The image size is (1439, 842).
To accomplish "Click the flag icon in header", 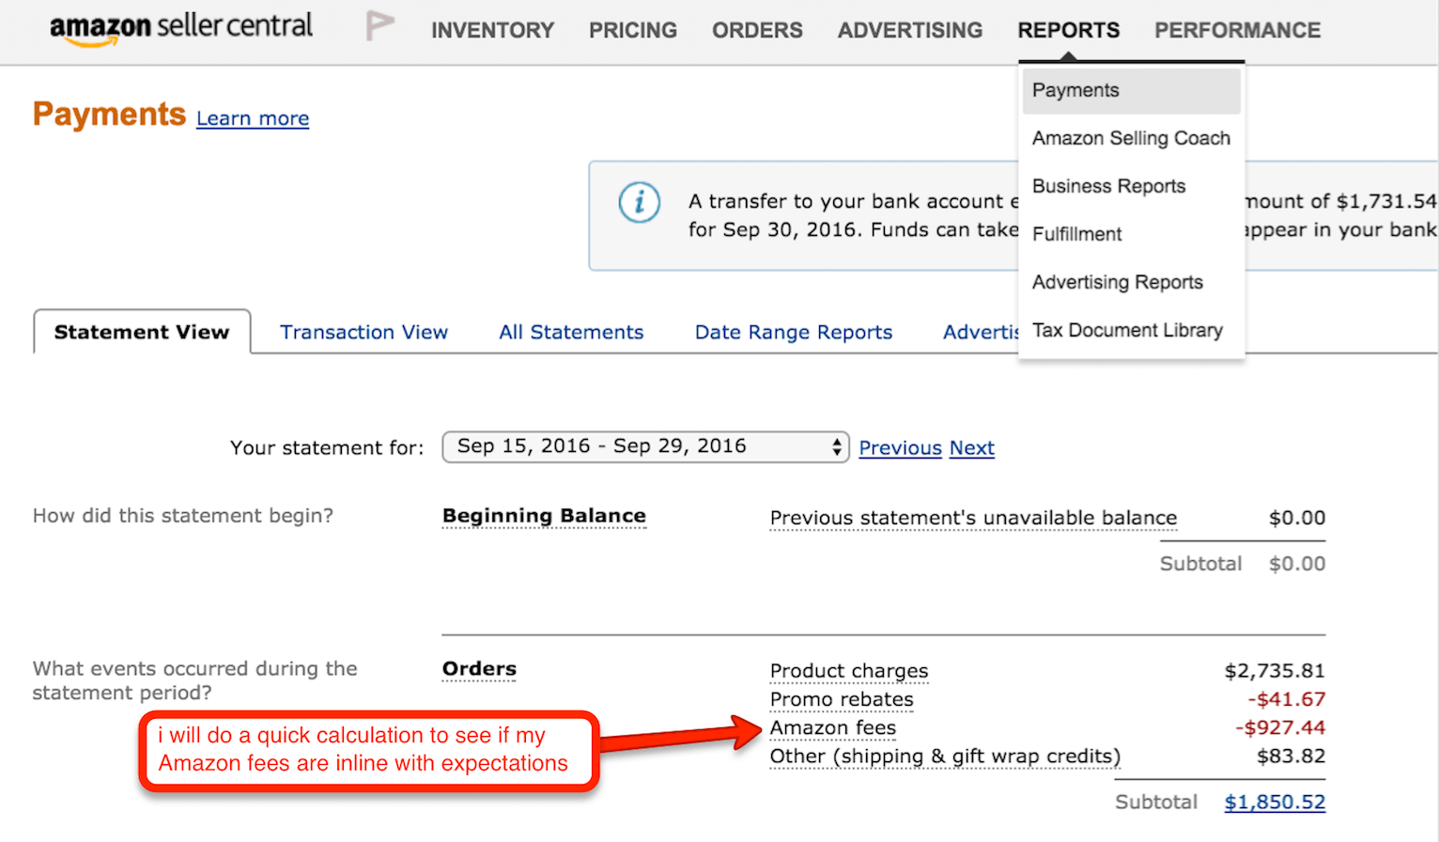I will (379, 26).
